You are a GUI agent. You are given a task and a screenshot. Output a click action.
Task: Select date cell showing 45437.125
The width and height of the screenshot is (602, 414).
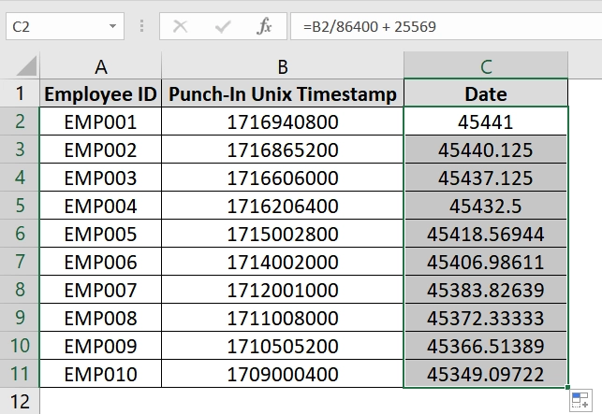(x=486, y=178)
